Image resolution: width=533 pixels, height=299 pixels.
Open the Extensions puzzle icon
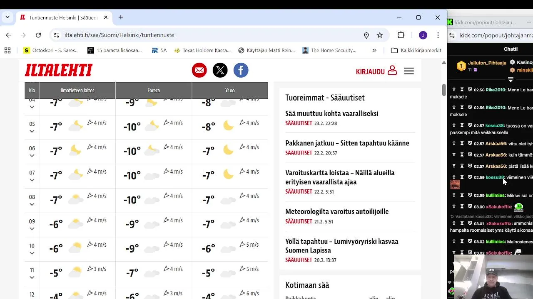pyautogui.click(x=401, y=35)
